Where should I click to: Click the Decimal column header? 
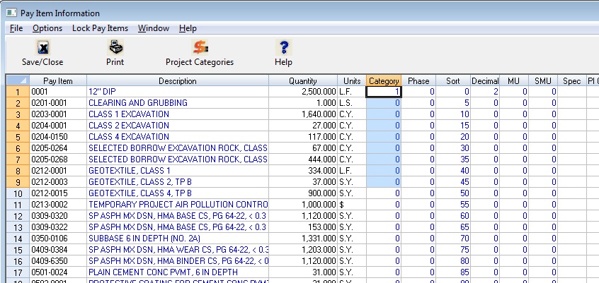click(x=485, y=80)
